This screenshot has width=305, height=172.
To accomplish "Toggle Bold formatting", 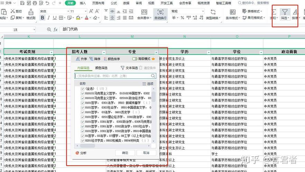I will (x=42, y=18).
